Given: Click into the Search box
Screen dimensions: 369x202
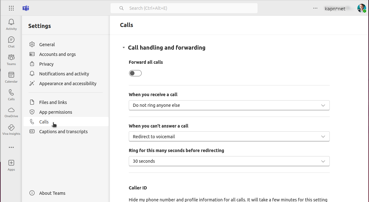Looking at the screenshot, I should 184,8.
